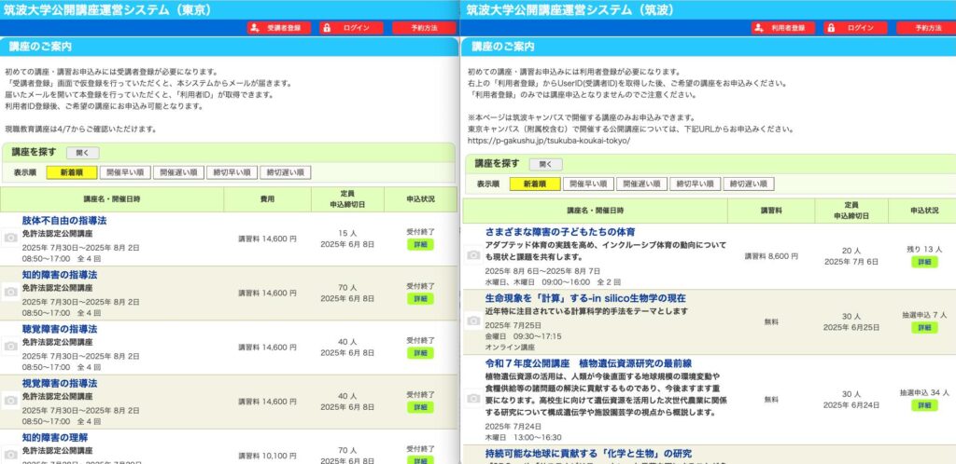
Task: Open the 視覚障害の指導法 course link
Action: point(60,384)
